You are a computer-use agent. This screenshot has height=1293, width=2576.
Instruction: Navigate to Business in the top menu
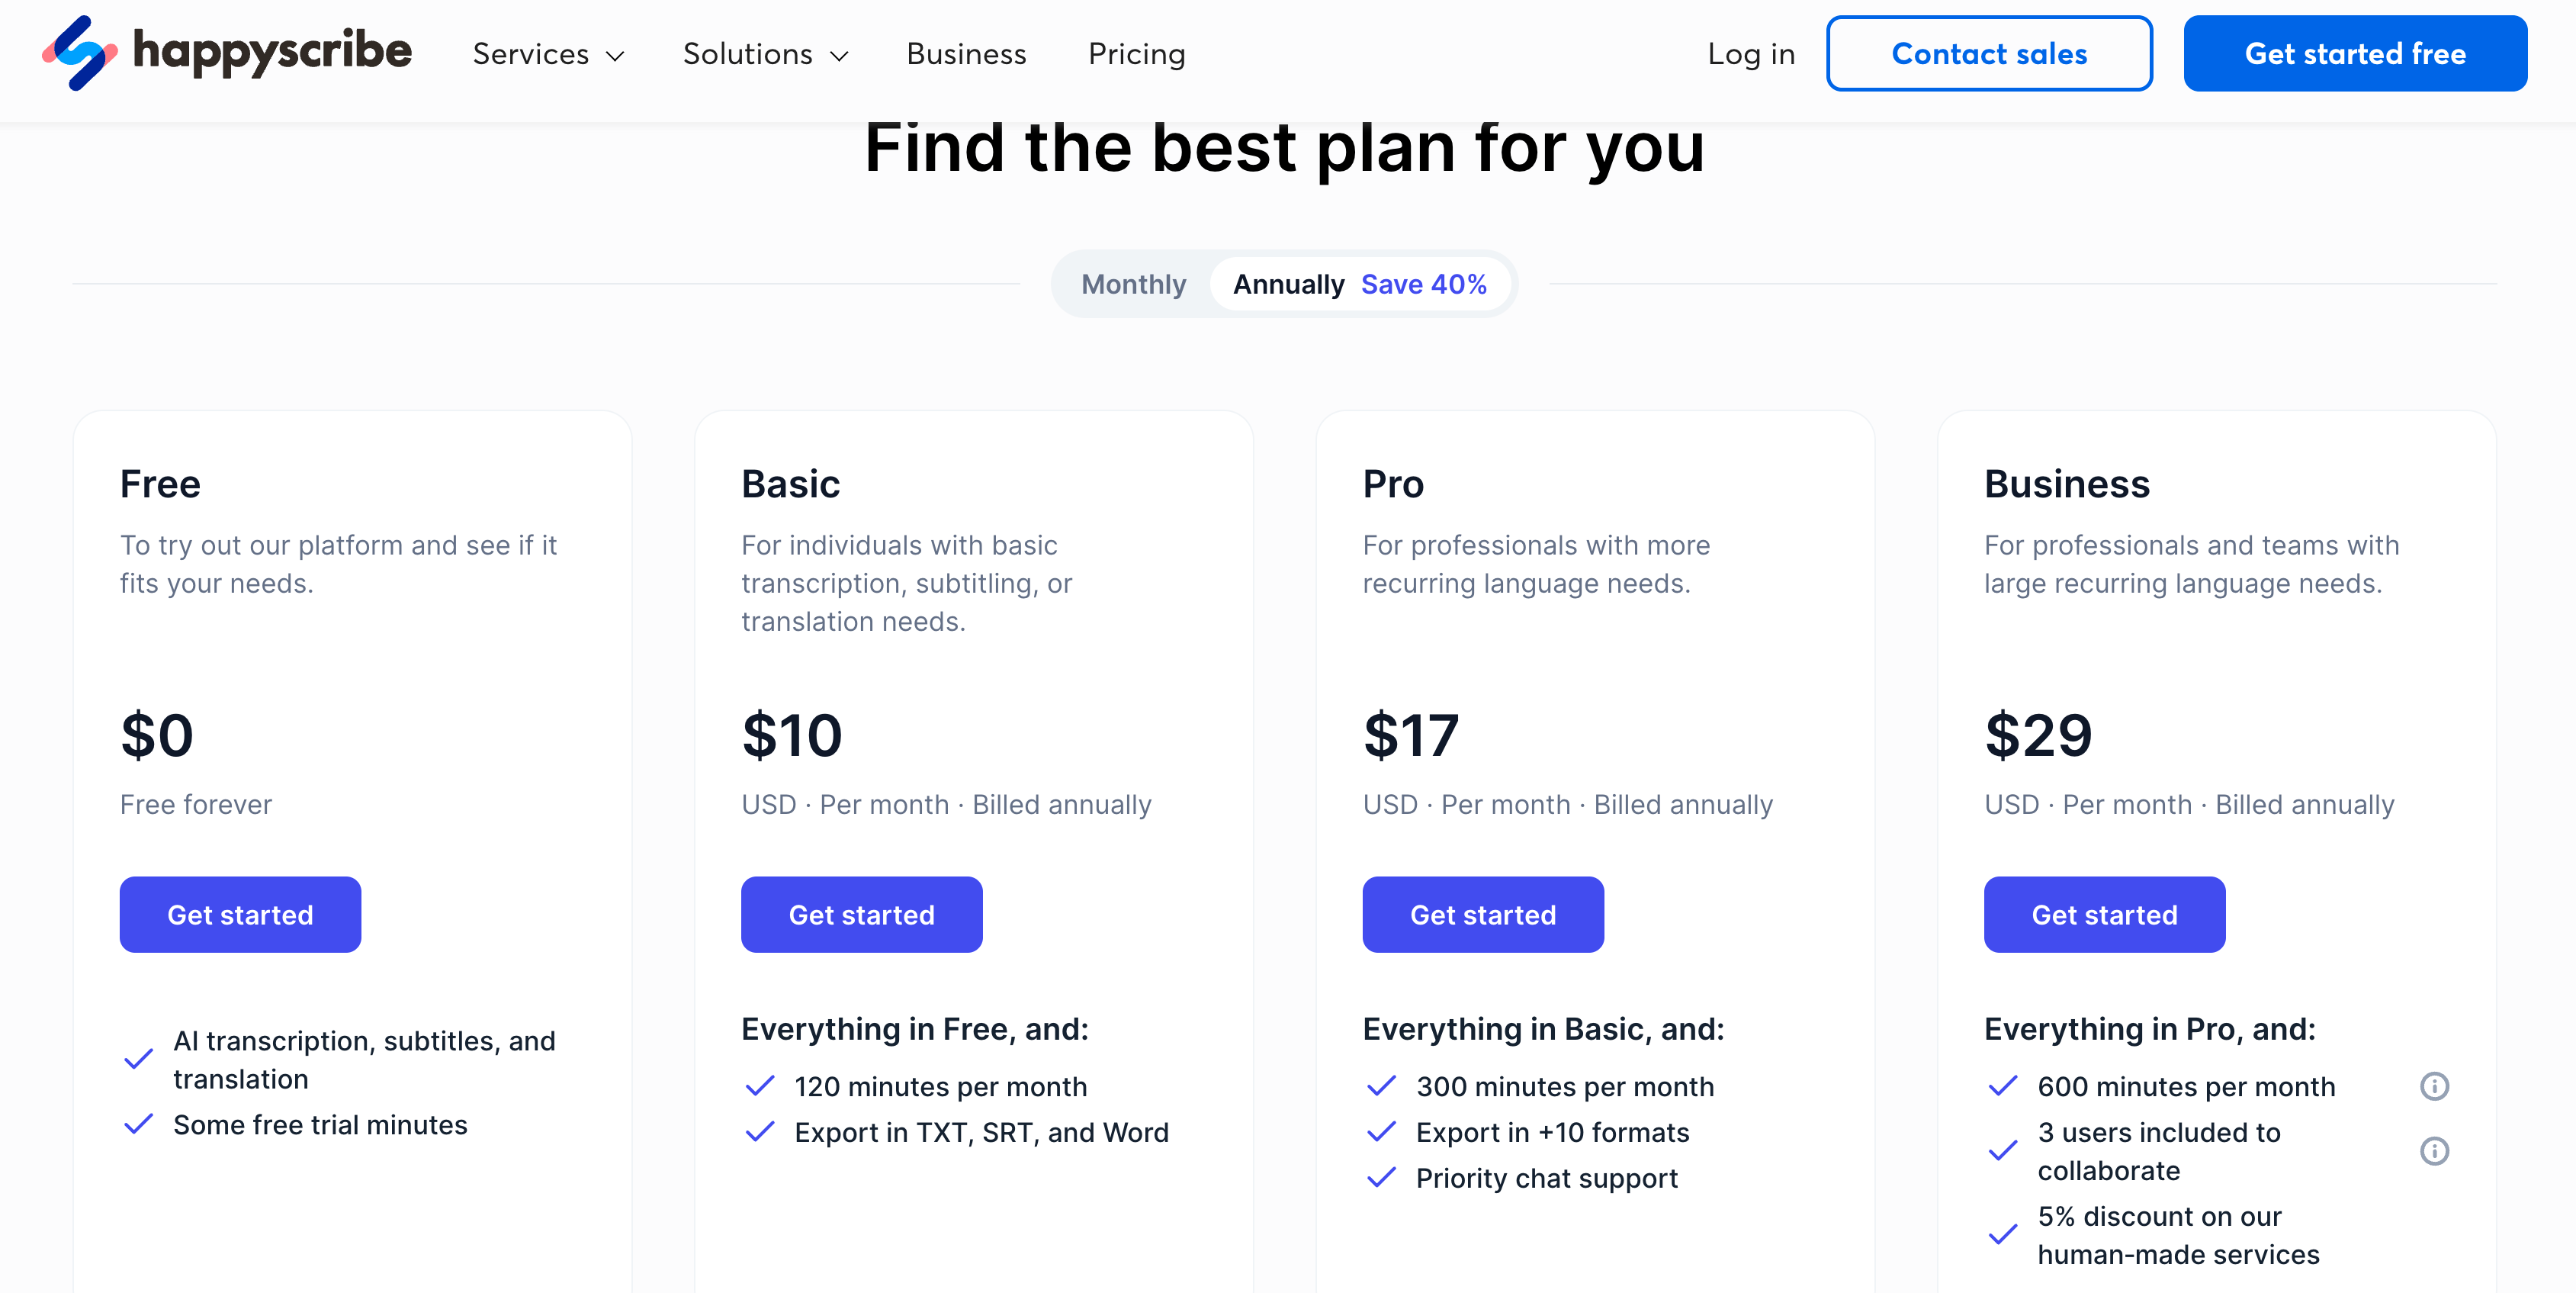[x=966, y=53]
